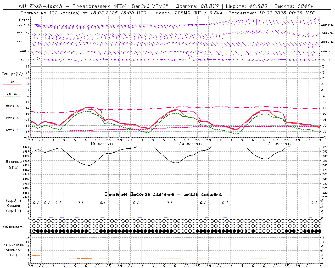Click the Прогноз на 120 часа(ов) text
Image resolution: width=335 pixels, height=268 pixels.
[50, 13]
